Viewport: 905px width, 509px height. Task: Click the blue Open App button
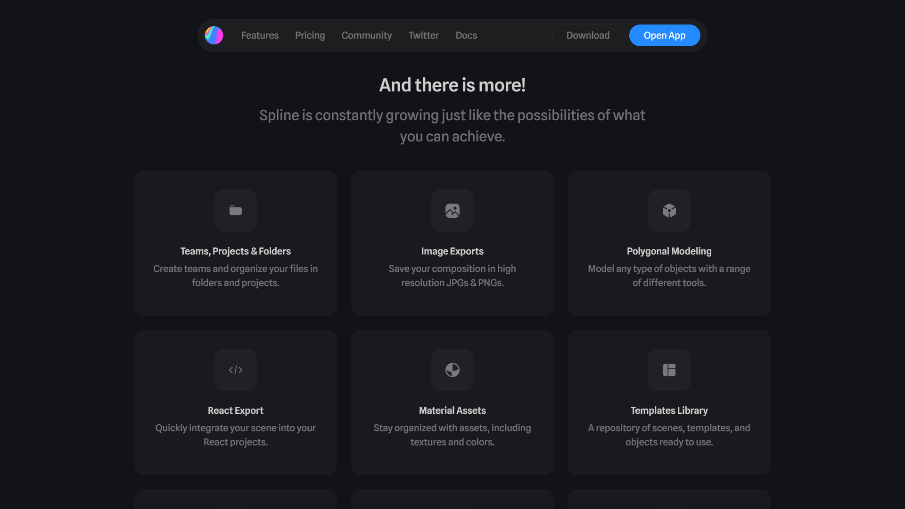[x=665, y=35]
